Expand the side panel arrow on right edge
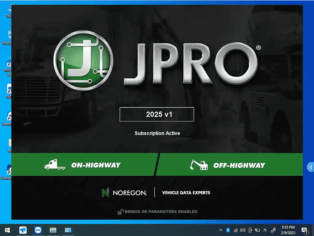This screenshot has height=236, width=314. pyautogui.click(x=310, y=167)
